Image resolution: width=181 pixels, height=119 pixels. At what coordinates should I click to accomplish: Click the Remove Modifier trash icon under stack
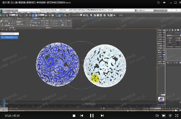[x=177, y=63]
